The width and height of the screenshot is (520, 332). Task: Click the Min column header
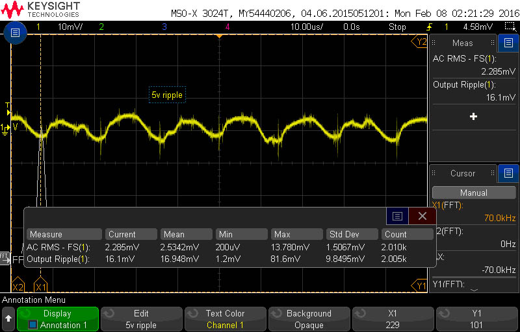point(242,234)
